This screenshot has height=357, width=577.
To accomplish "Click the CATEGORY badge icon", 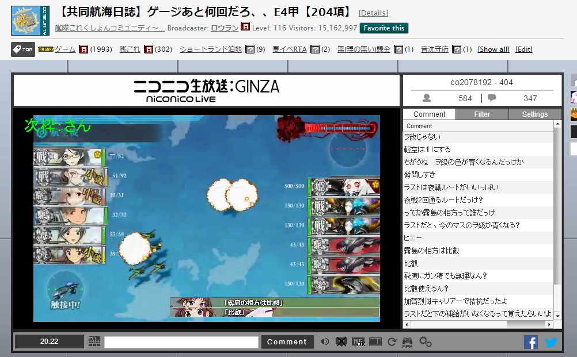I will coord(45,49).
